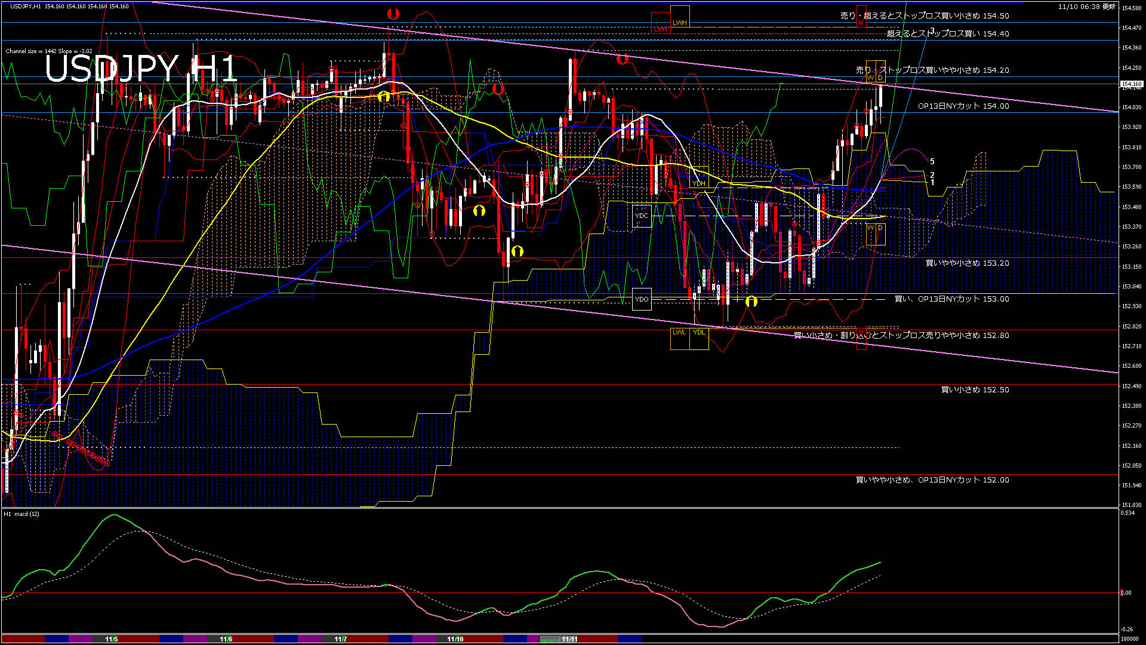Click the YDH label box on the chart
The width and height of the screenshot is (1146, 645).
tap(699, 183)
